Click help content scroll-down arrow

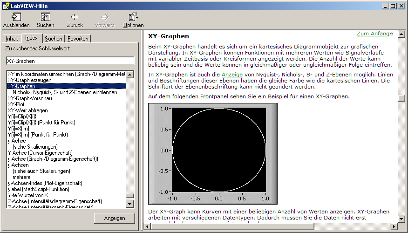(x=401, y=219)
